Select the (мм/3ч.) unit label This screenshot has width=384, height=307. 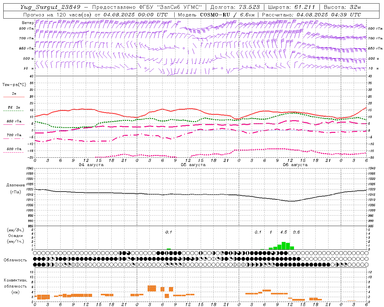[x=15, y=230]
